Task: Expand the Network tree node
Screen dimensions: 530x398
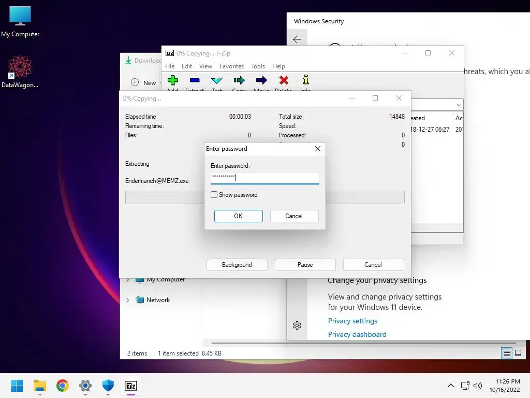Action: click(x=128, y=300)
